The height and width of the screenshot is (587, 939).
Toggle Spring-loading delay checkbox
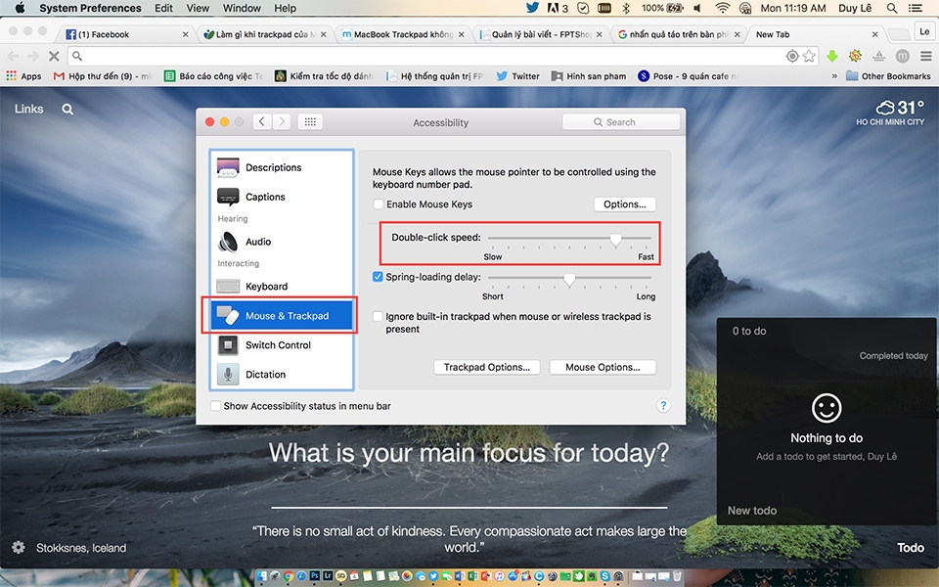378,277
